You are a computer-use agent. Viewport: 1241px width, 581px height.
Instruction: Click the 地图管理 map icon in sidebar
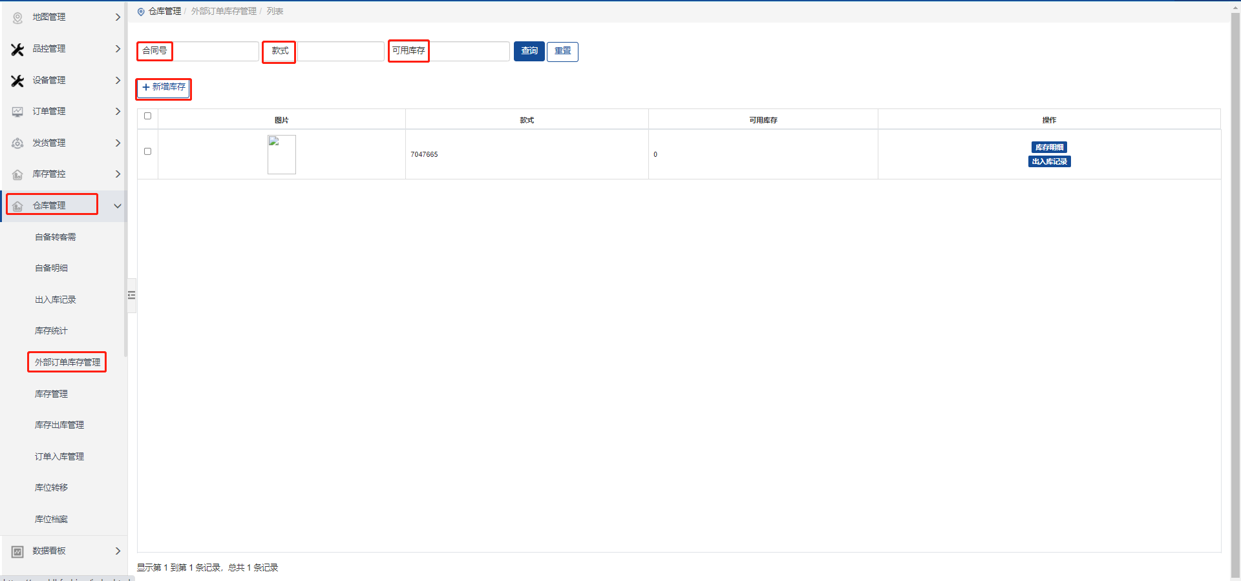coord(17,17)
